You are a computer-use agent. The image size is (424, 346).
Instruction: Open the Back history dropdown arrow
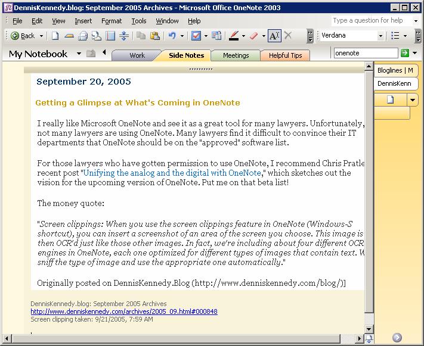click(x=41, y=36)
